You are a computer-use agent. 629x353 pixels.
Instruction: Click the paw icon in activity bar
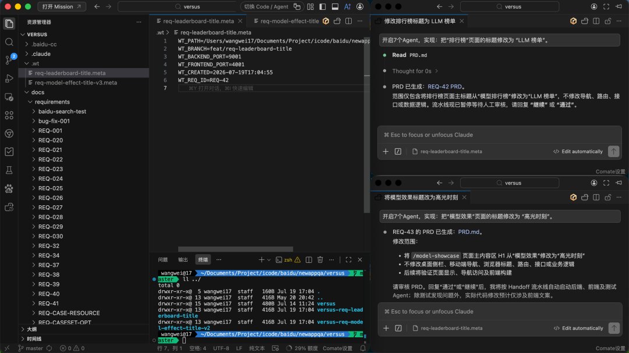(x=9, y=188)
